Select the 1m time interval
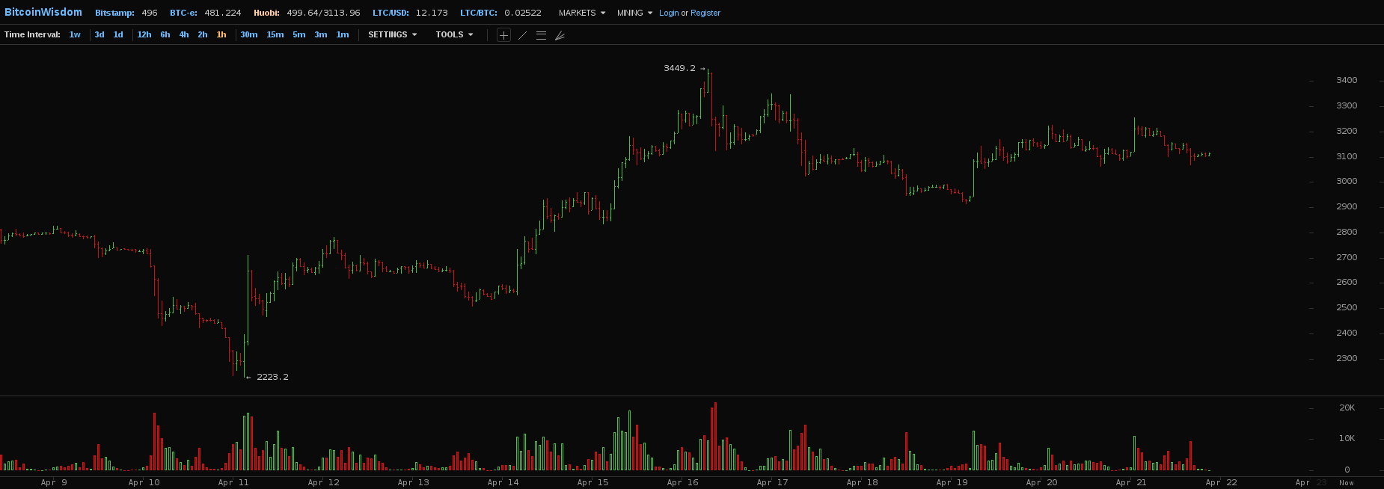1384x489 pixels. [x=343, y=34]
